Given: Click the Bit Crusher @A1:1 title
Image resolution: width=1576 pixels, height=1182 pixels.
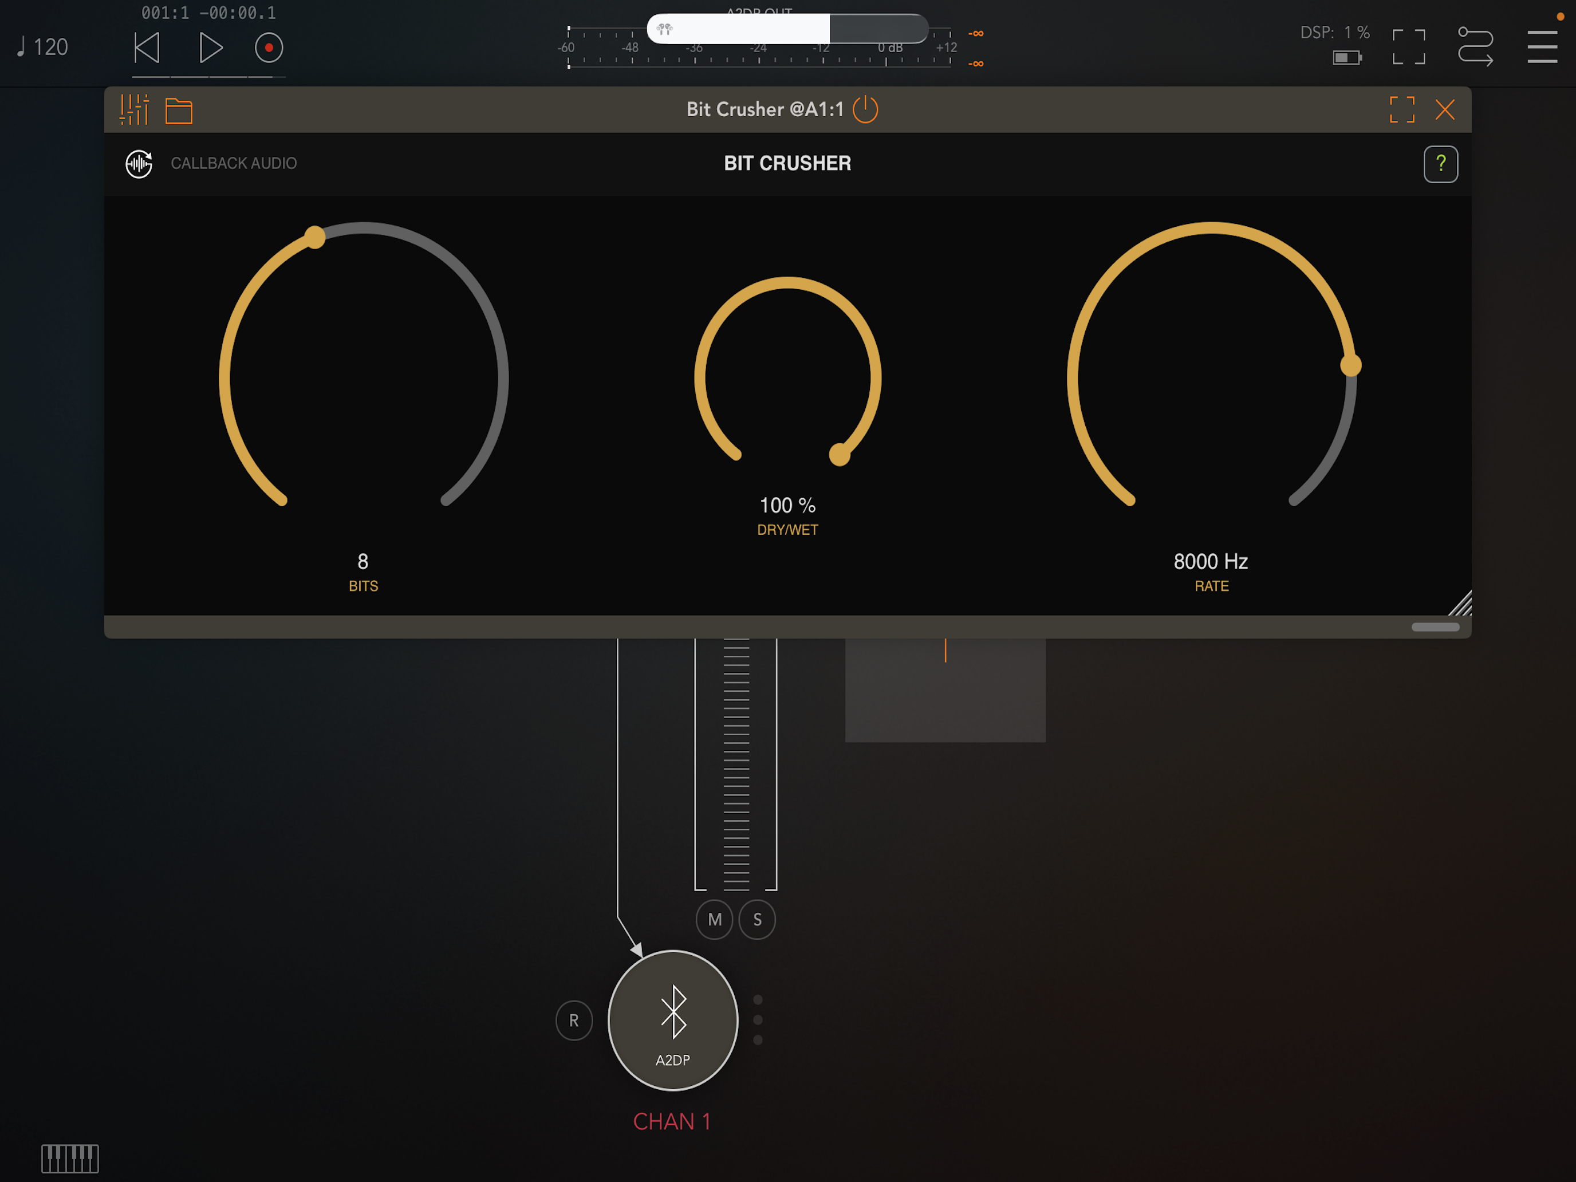Looking at the screenshot, I should click(x=765, y=109).
